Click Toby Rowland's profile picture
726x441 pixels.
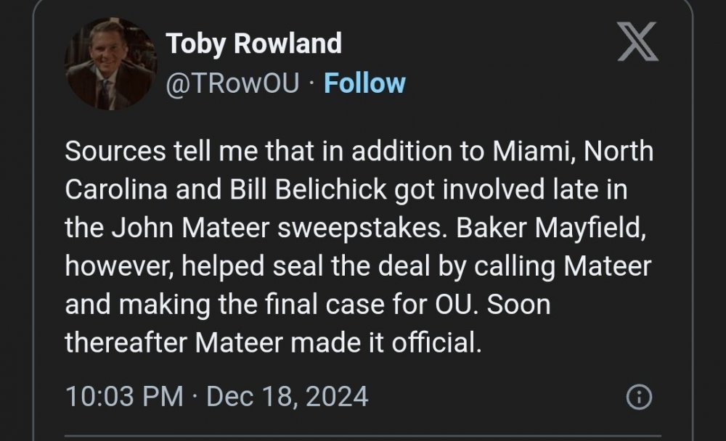pos(111,64)
